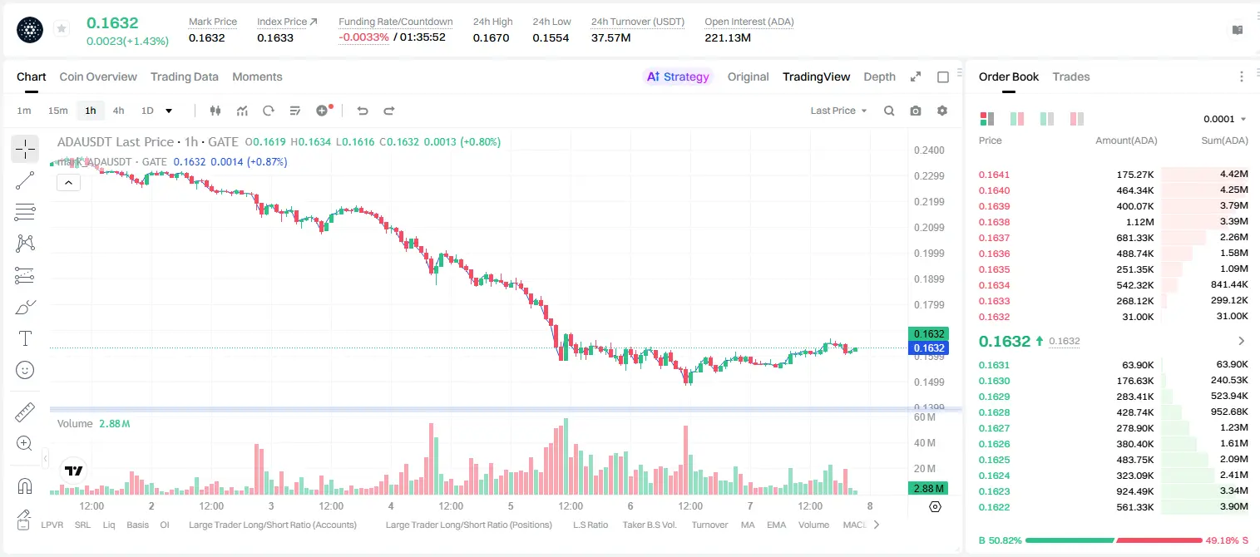The height and width of the screenshot is (557, 1260).
Task: Select the crosshair cursor tool
Action: click(x=25, y=149)
